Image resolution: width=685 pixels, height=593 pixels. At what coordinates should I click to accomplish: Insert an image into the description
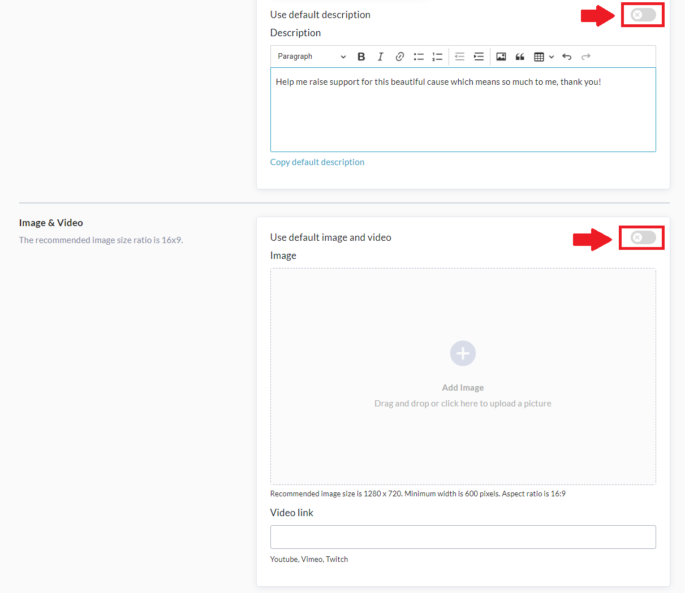[x=501, y=57]
